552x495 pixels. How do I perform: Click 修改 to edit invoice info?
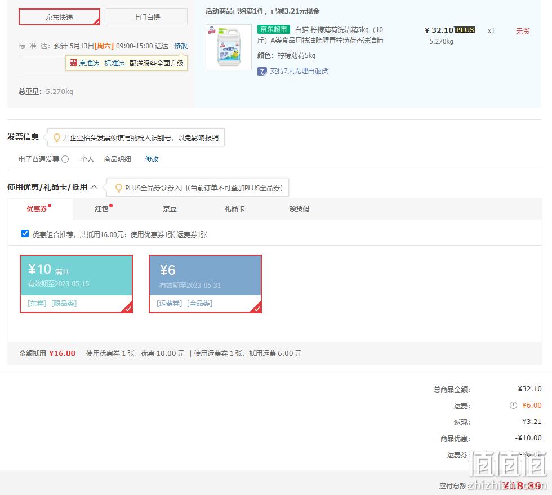tap(152, 159)
